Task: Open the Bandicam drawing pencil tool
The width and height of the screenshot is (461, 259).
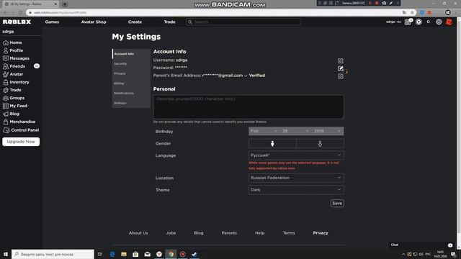Action: 390,3
